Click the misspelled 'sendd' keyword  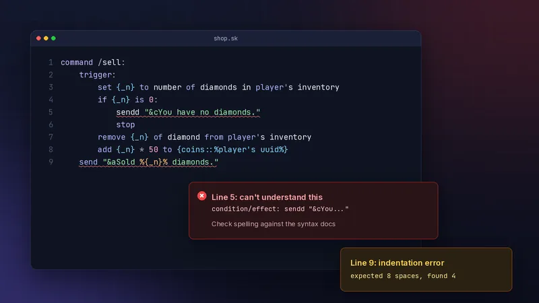127,112
